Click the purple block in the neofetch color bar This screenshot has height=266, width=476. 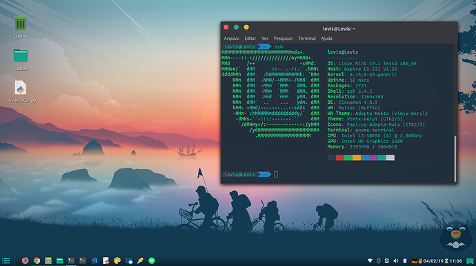373,157
